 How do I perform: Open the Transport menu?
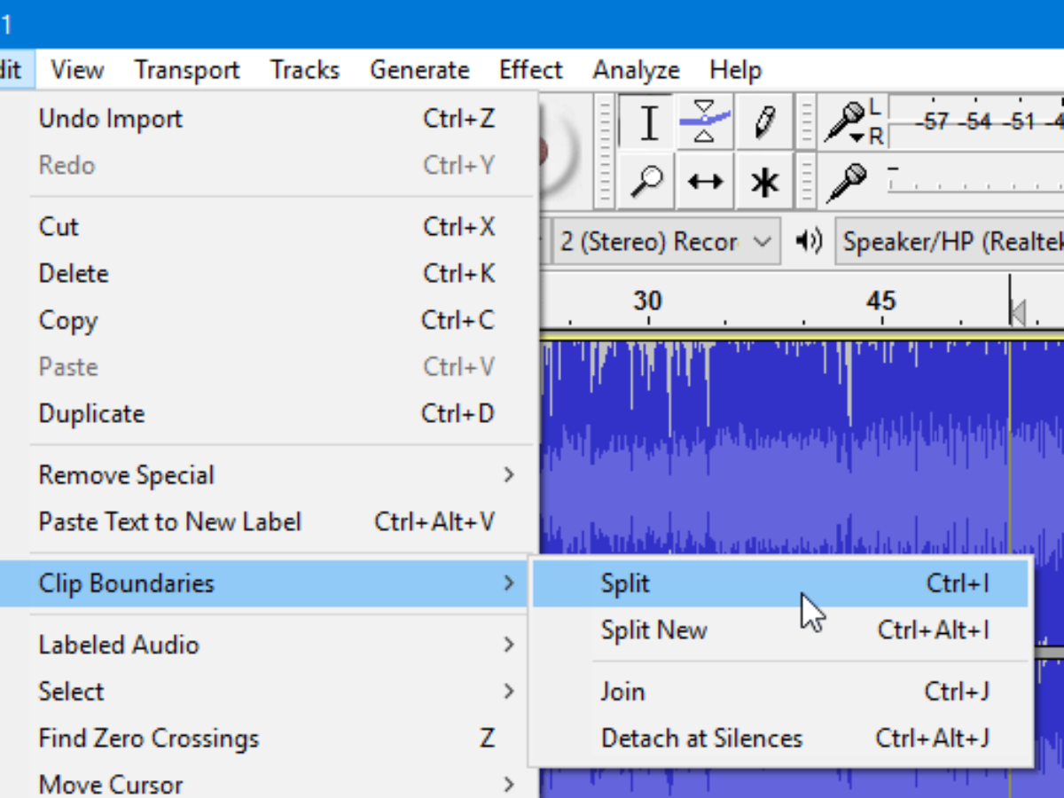187,70
